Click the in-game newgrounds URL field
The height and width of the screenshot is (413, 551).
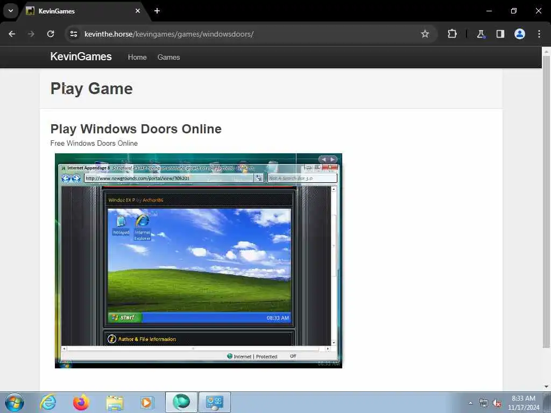click(168, 179)
